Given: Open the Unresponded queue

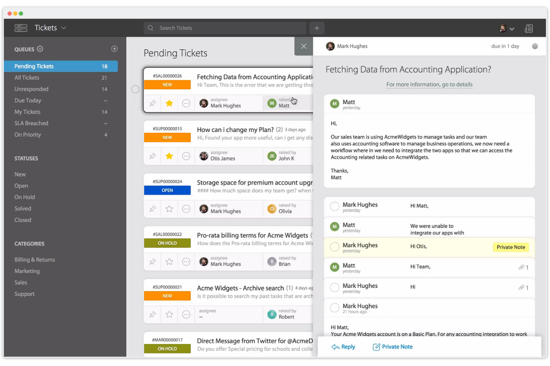Looking at the screenshot, I should coord(31,89).
